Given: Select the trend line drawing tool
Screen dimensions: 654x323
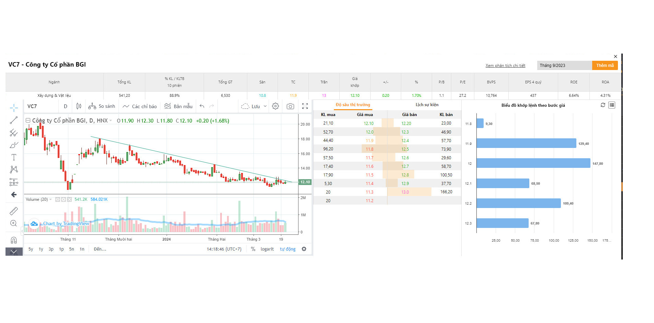Looking at the screenshot, I should 14,120.
